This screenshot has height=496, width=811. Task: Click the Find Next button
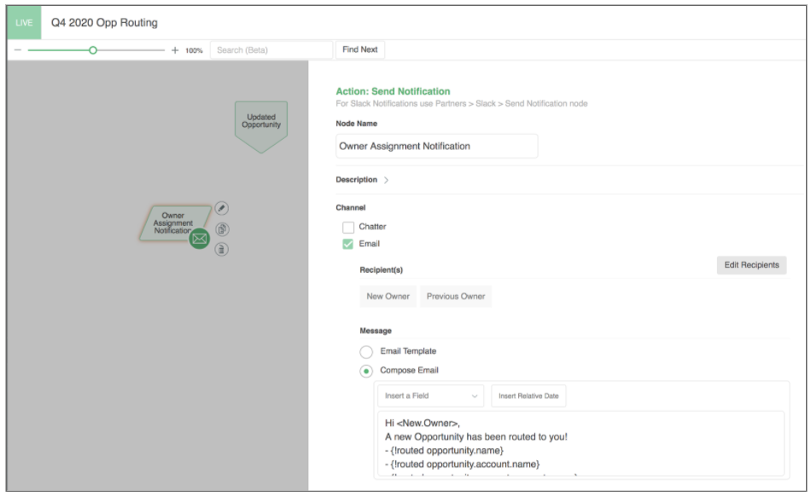tap(359, 49)
